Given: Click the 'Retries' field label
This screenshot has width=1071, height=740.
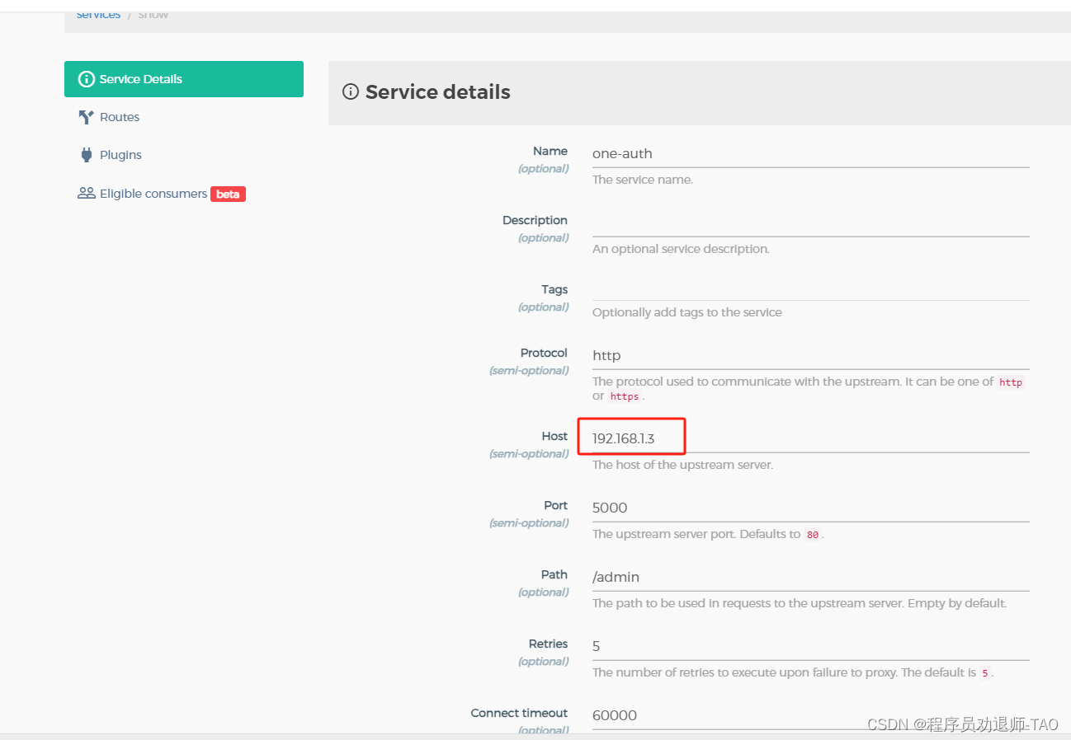Looking at the screenshot, I should (x=548, y=644).
